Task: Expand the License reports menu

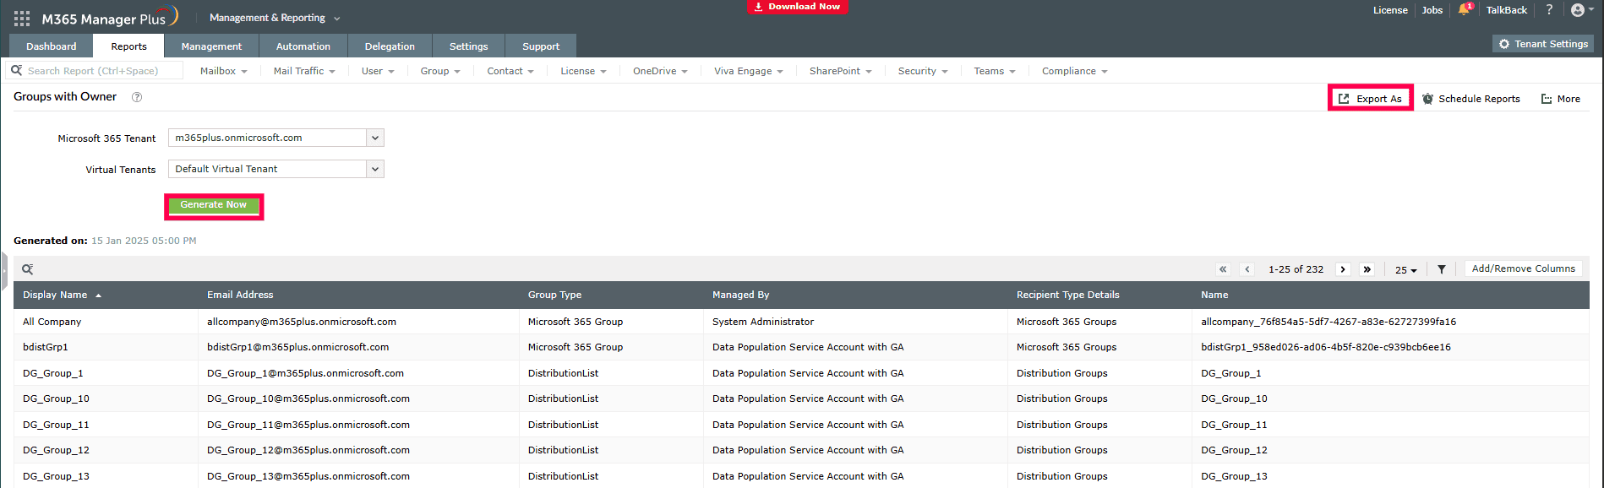Action: click(x=583, y=71)
